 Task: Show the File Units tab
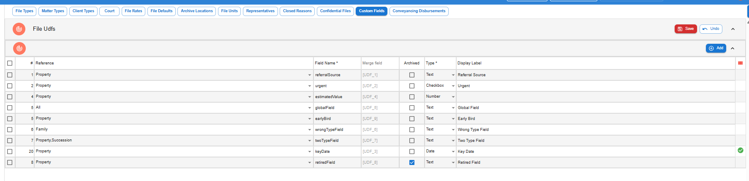(229, 11)
